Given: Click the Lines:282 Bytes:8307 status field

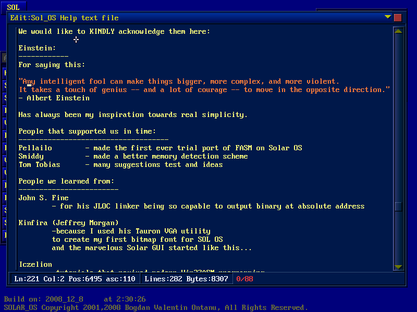Looking at the screenshot, I should [186, 279].
